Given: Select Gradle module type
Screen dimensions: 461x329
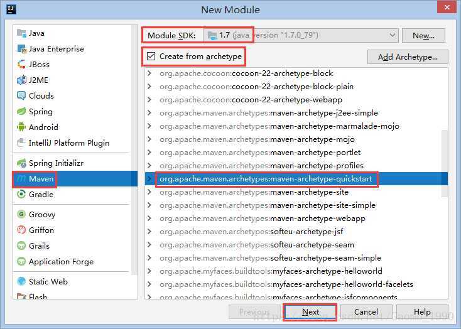Looking at the screenshot, I should click(x=72, y=195).
